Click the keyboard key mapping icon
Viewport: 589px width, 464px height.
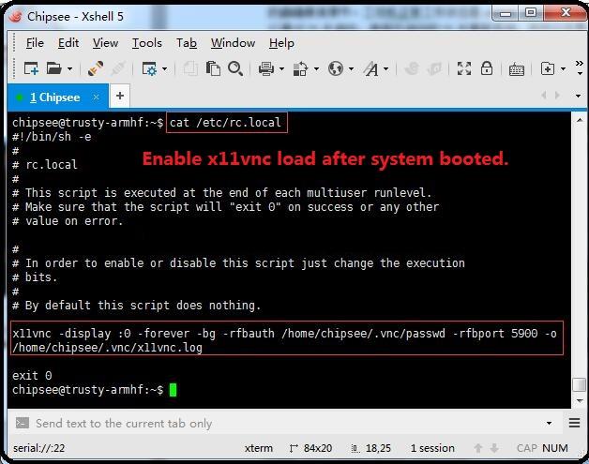[517, 69]
